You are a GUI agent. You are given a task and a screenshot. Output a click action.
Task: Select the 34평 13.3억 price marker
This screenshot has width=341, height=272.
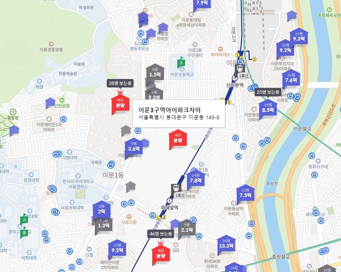tap(226, 243)
